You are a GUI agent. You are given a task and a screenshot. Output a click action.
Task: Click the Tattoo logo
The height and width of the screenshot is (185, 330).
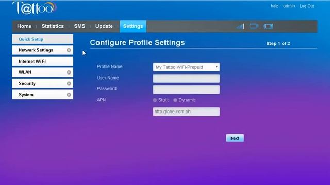pos(35,8)
